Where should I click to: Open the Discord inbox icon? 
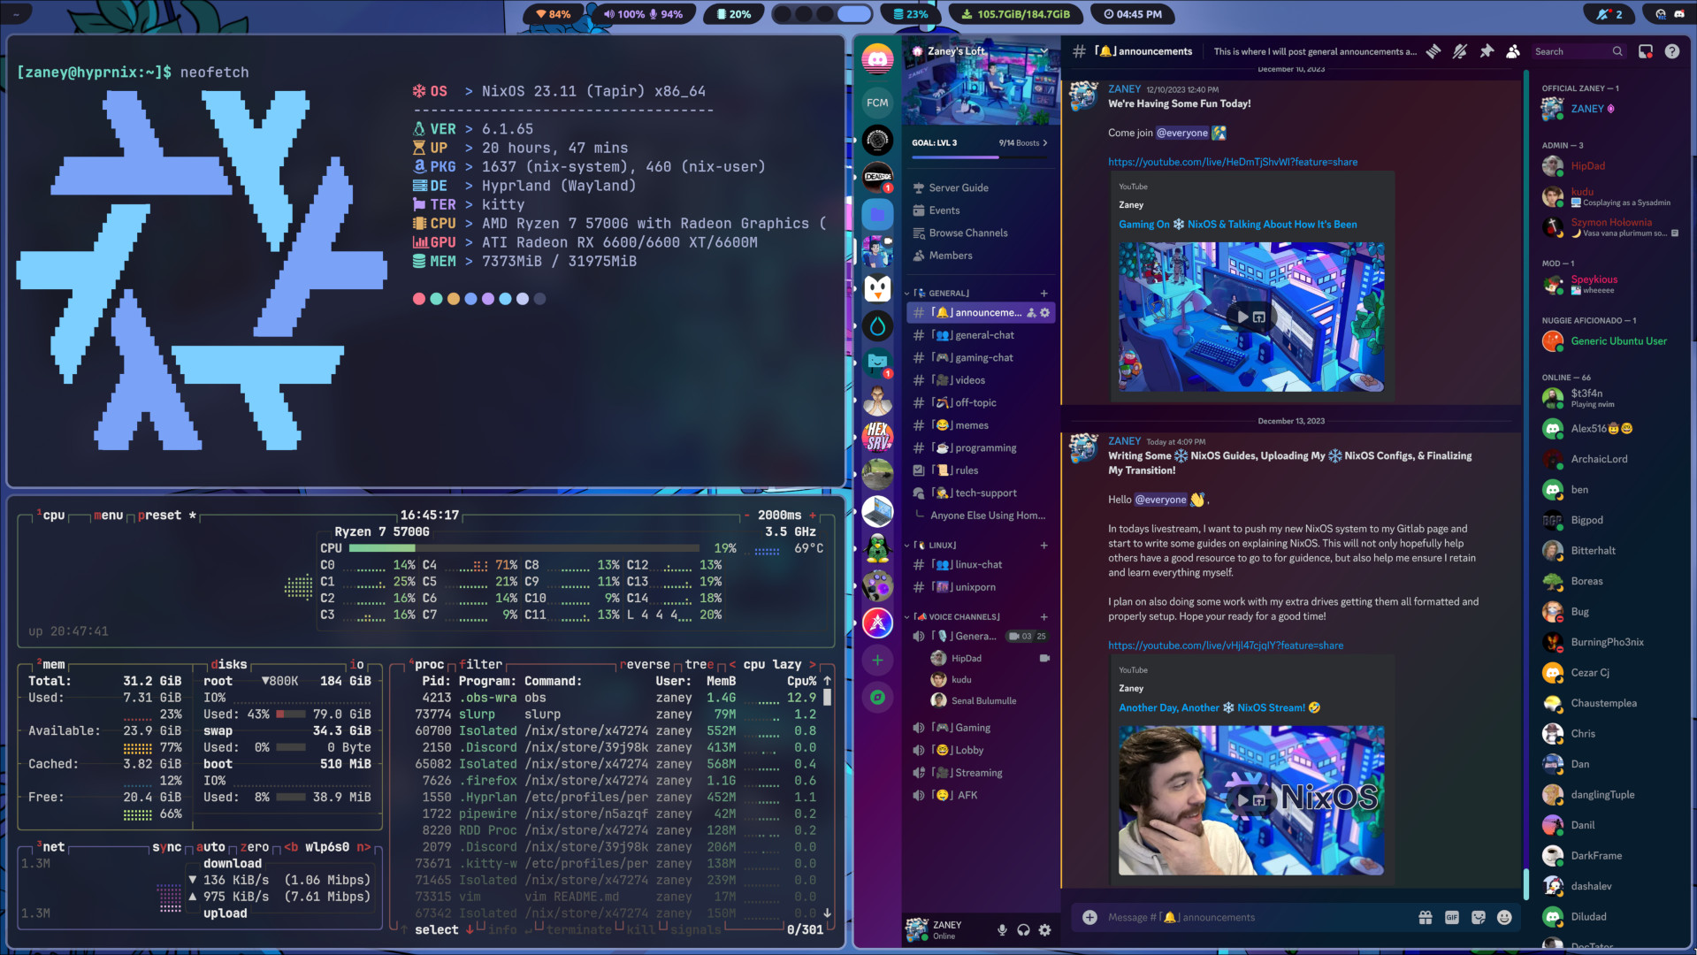(x=1646, y=51)
